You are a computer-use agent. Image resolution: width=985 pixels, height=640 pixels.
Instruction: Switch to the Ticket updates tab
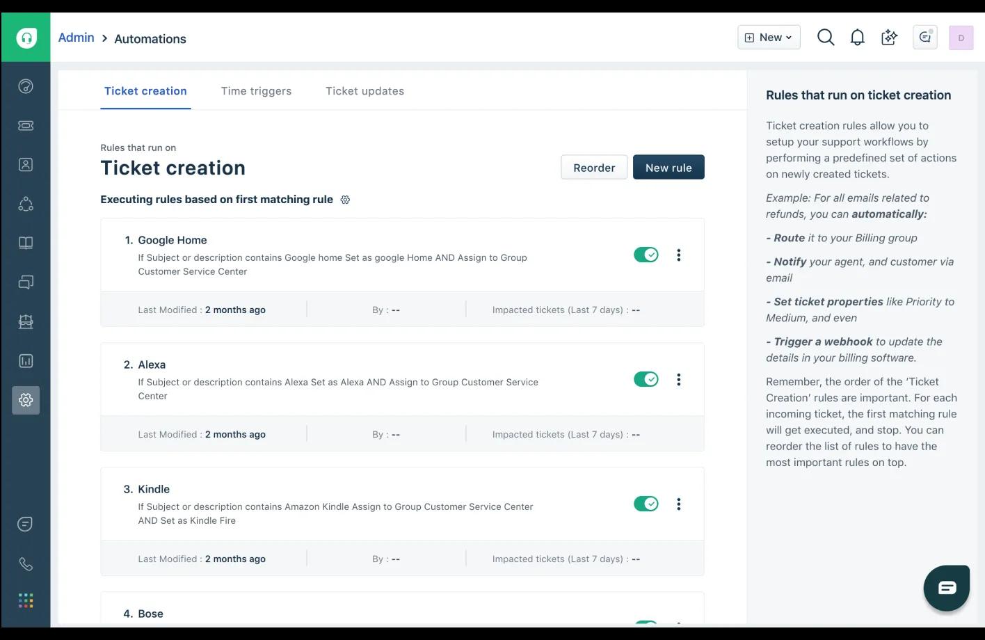(365, 91)
